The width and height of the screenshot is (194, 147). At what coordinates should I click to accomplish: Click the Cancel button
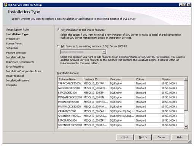(x=161, y=138)
